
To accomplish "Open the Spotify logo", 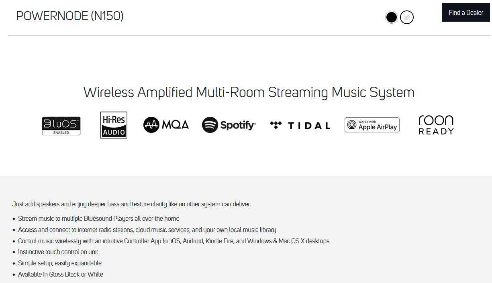I will [229, 125].
